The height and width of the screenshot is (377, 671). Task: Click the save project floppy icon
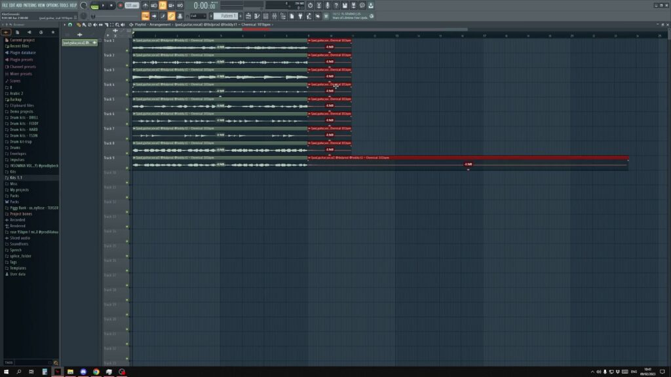345,5
